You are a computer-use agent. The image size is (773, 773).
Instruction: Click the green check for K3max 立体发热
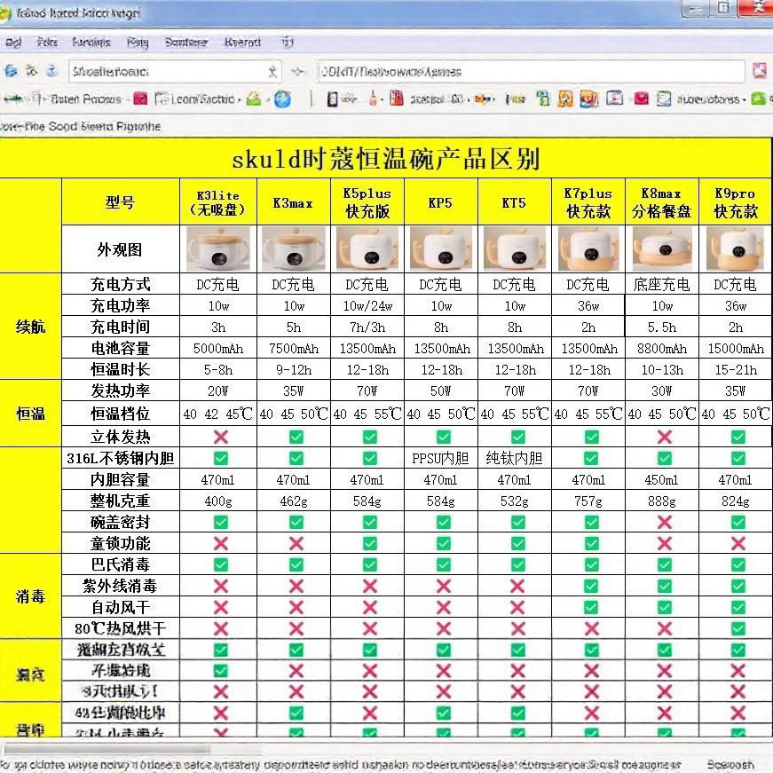296,437
